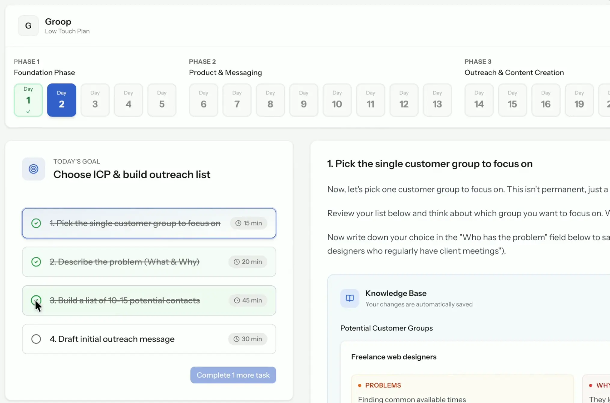Click Your changes are automatically saved text
Screen dimensions: 610x403
click(419, 305)
